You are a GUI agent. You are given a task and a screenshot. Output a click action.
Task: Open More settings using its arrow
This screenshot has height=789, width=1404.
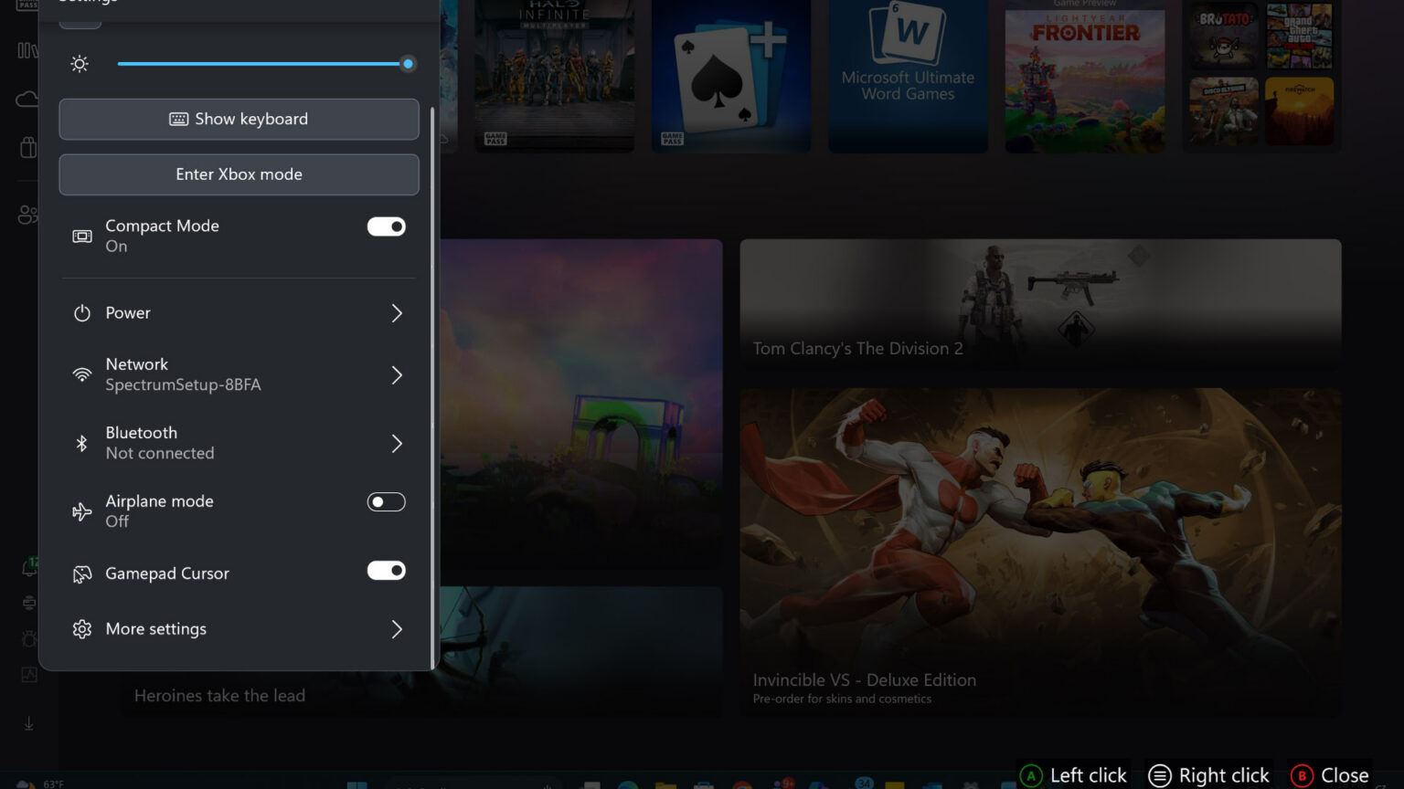[x=397, y=629]
